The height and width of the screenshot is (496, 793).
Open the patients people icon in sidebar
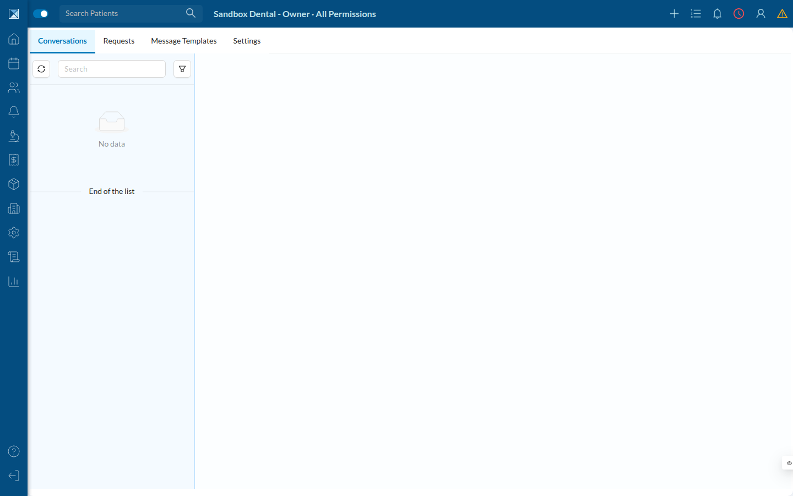[14, 88]
